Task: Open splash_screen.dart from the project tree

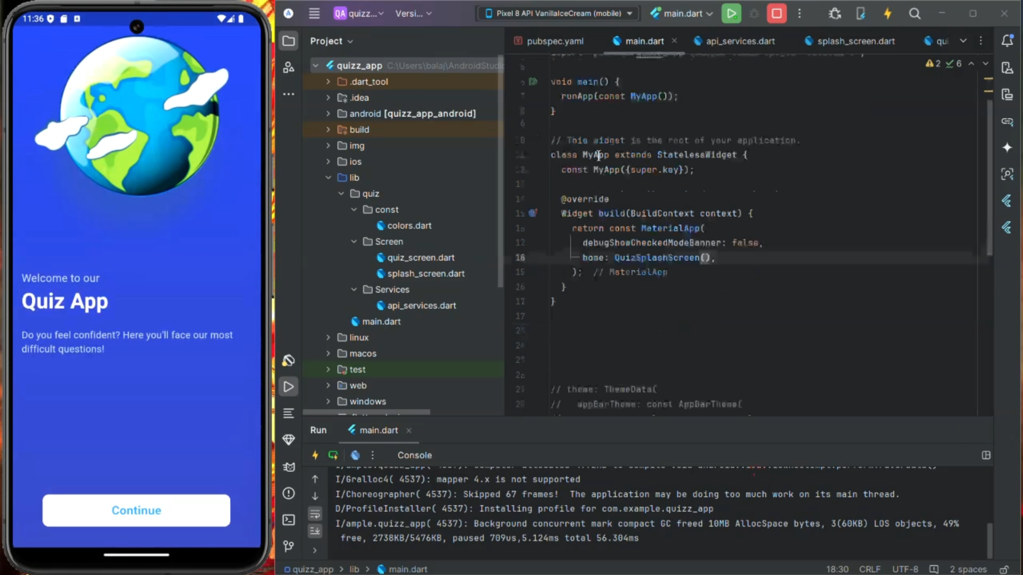Action: click(x=425, y=273)
